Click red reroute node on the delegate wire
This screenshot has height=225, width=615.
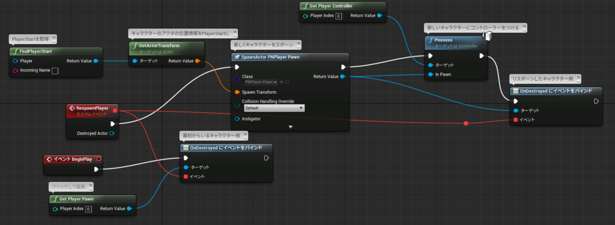click(466, 124)
